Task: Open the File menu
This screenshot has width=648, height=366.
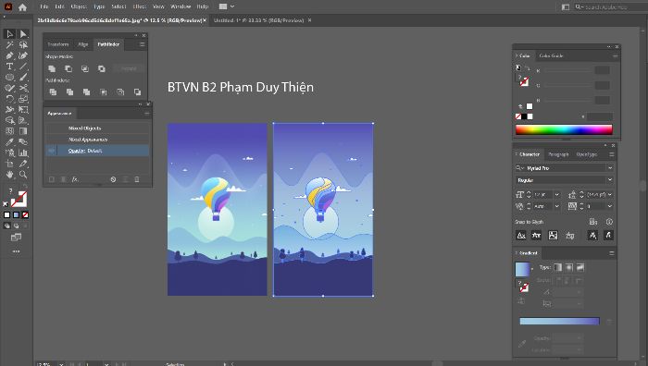Action: [44, 6]
